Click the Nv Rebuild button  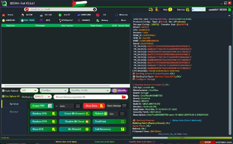pyautogui.click(x=75, y=129)
